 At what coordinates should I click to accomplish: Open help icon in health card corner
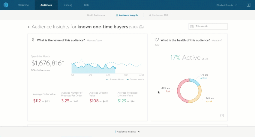click(222, 115)
